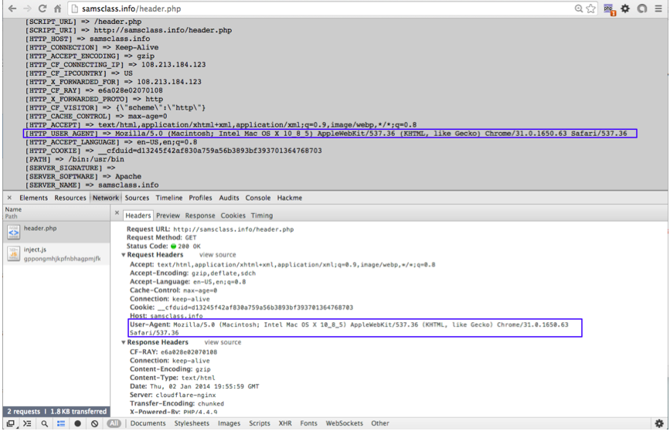
Task: Switch to the Resources panel
Action: click(70, 198)
